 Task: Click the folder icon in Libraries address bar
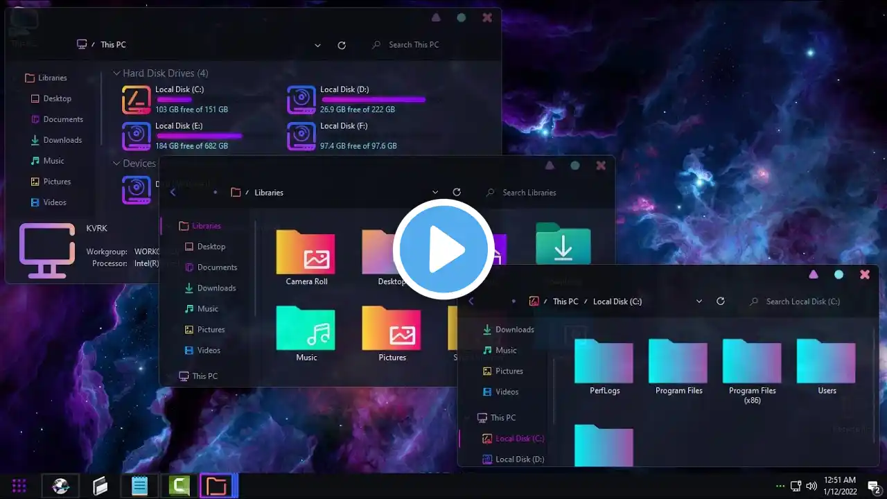pyautogui.click(x=236, y=192)
